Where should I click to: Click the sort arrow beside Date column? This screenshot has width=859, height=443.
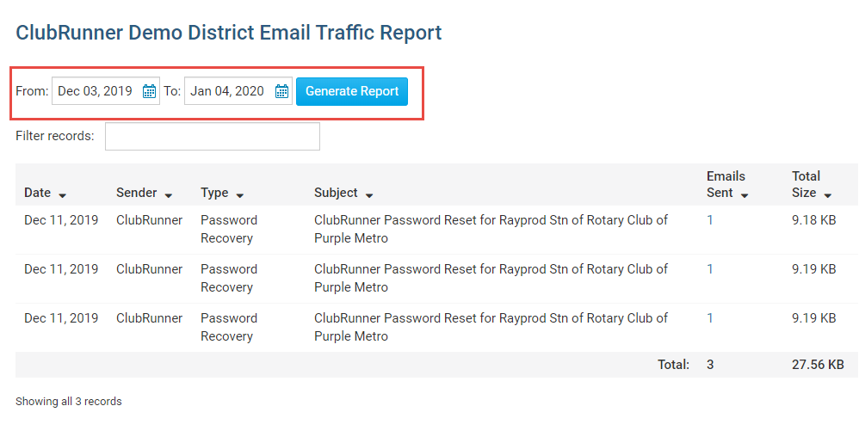63,195
